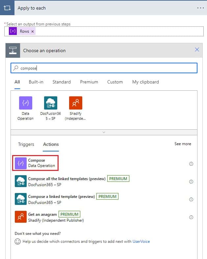Viewport: 207px width, 259px height.
Task: Switch to the All connector tab
Action: click(17, 82)
